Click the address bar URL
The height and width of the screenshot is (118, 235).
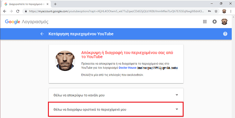(x=117, y=11)
